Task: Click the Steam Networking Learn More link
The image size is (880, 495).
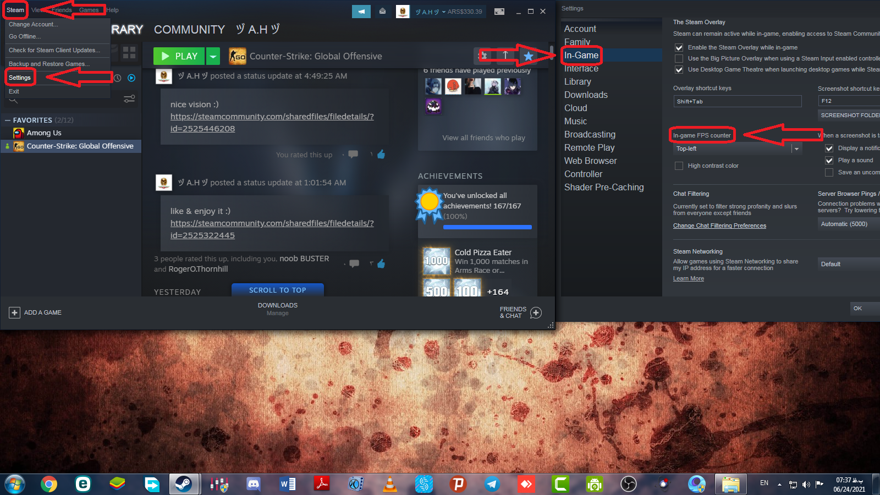Action: coord(689,278)
